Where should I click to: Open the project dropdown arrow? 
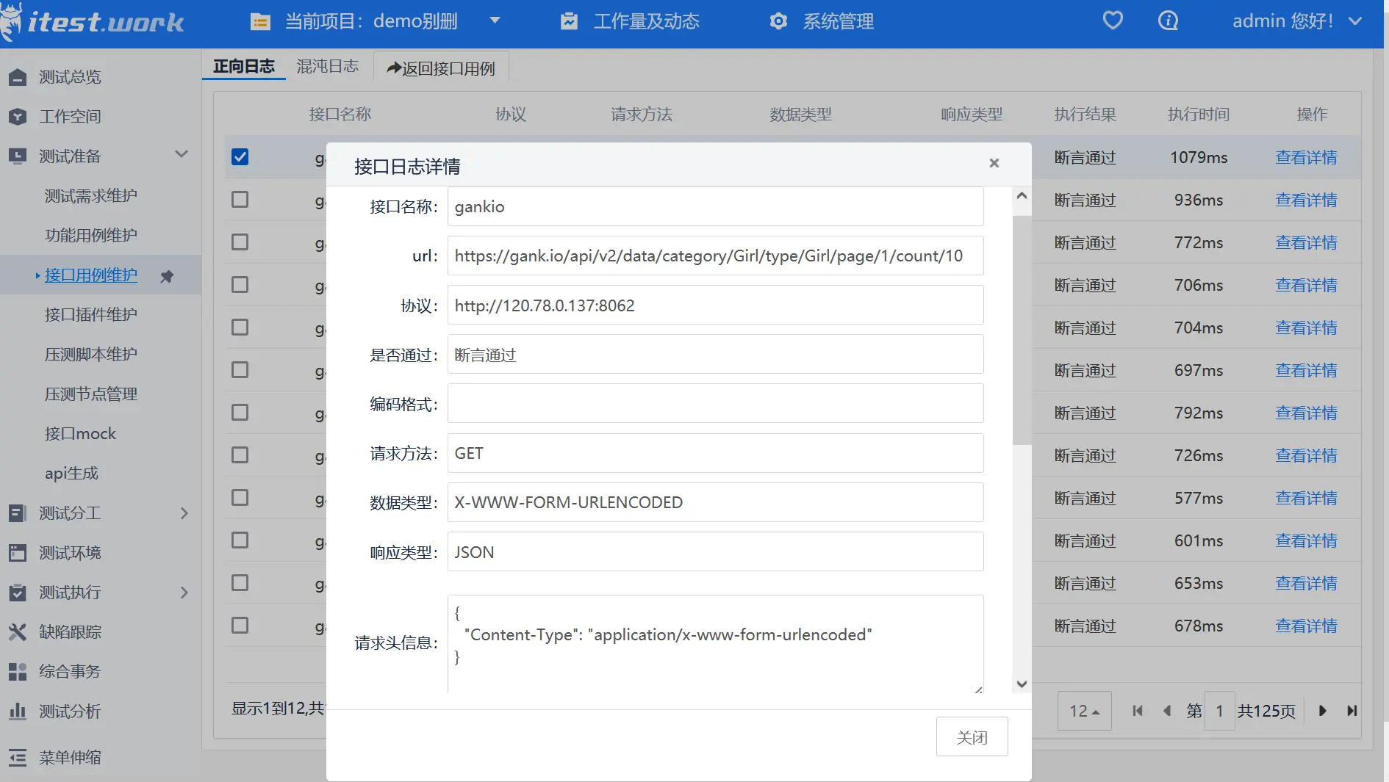coord(495,21)
